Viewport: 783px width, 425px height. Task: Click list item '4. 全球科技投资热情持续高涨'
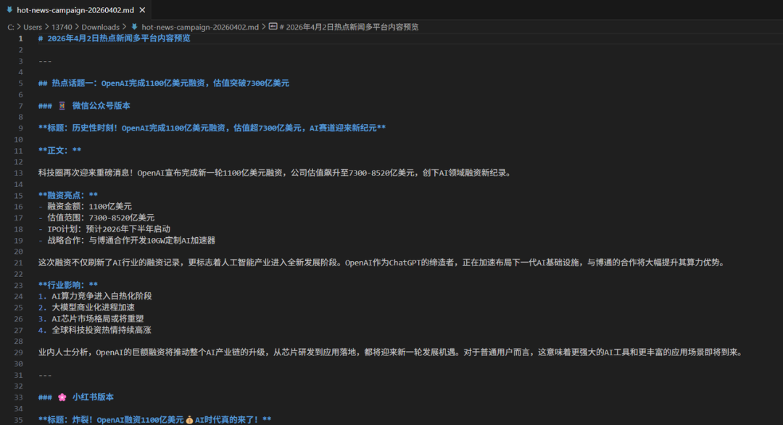click(x=95, y=330)
